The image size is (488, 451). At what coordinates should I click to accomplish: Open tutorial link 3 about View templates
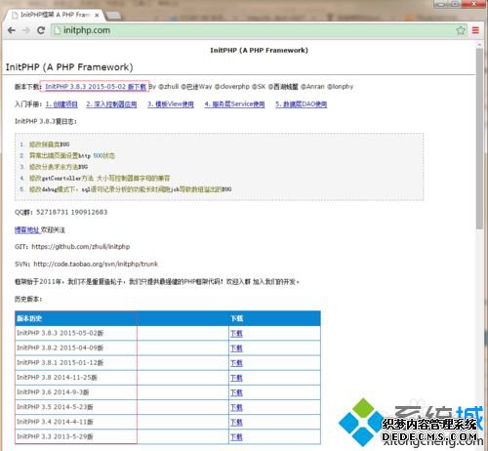click(171, 104)
